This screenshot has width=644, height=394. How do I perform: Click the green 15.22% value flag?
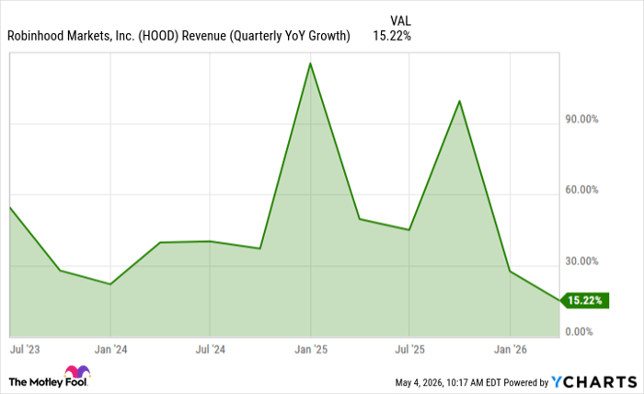[584, 300]
